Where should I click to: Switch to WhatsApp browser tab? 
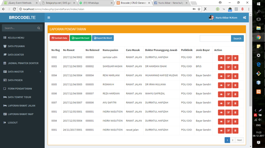(96, 3)
